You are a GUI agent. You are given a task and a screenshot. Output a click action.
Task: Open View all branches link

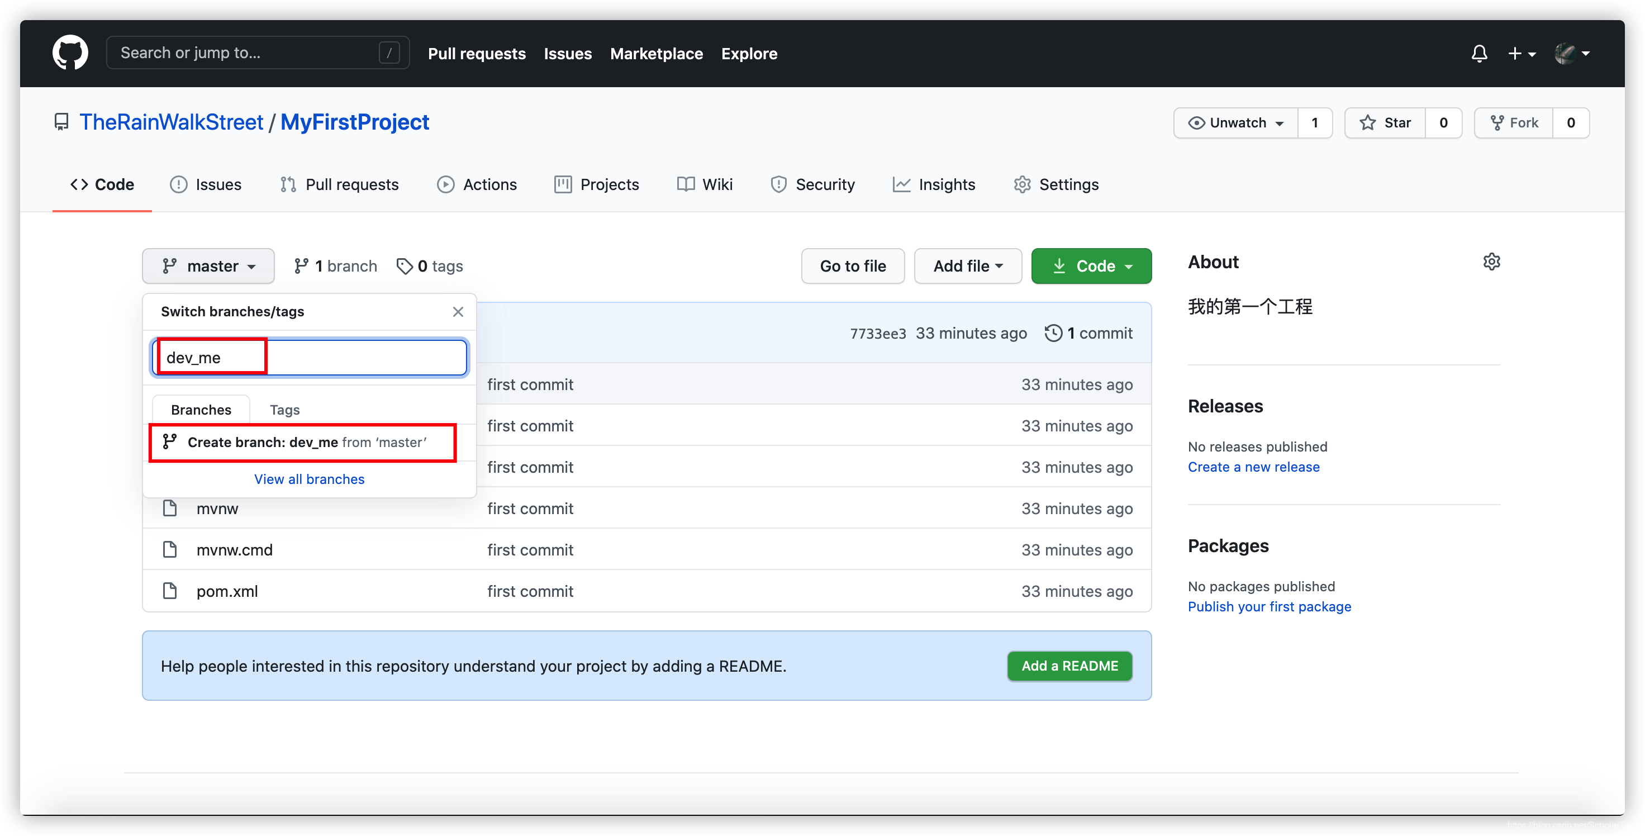tap(309, 479)
